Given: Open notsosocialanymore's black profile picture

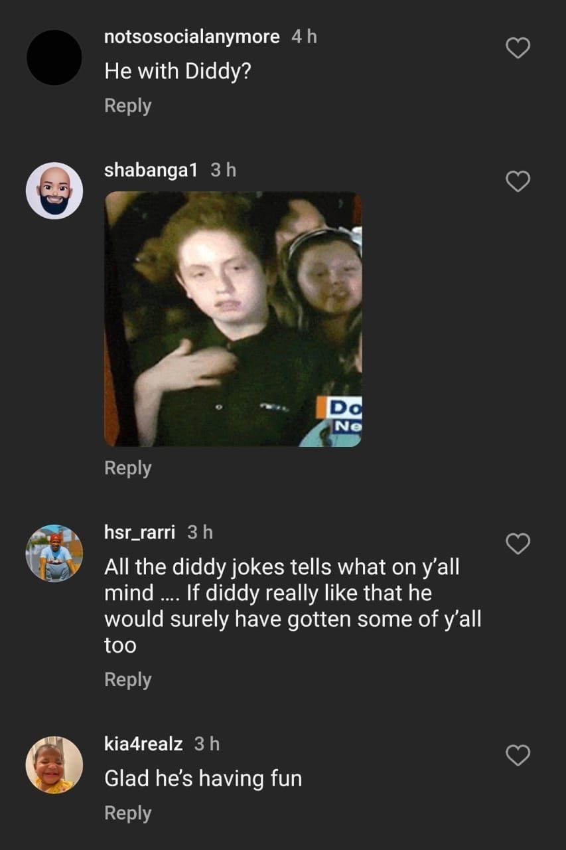Looking at the screenshot, I should coord(54,57).
